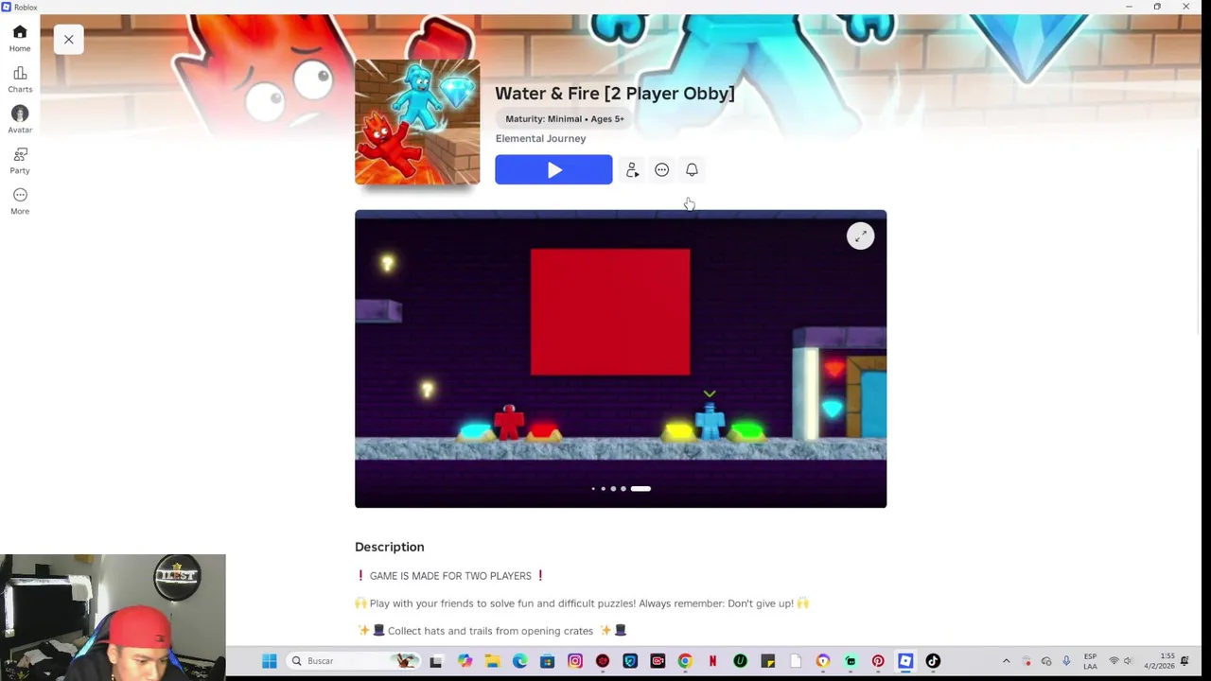The height and width of the screenshot is (681, 1211).
Task: Click the game title Water & Fire
Action: click(614, 94)
